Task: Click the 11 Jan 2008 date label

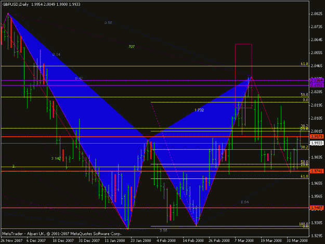Action: pos(115,240)
